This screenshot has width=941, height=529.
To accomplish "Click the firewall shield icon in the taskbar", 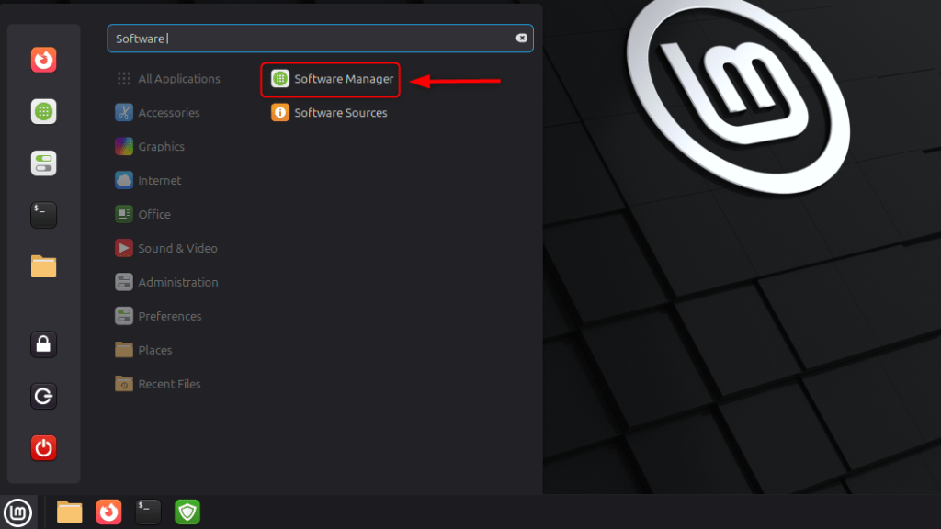I will click(x=187, y=512).
